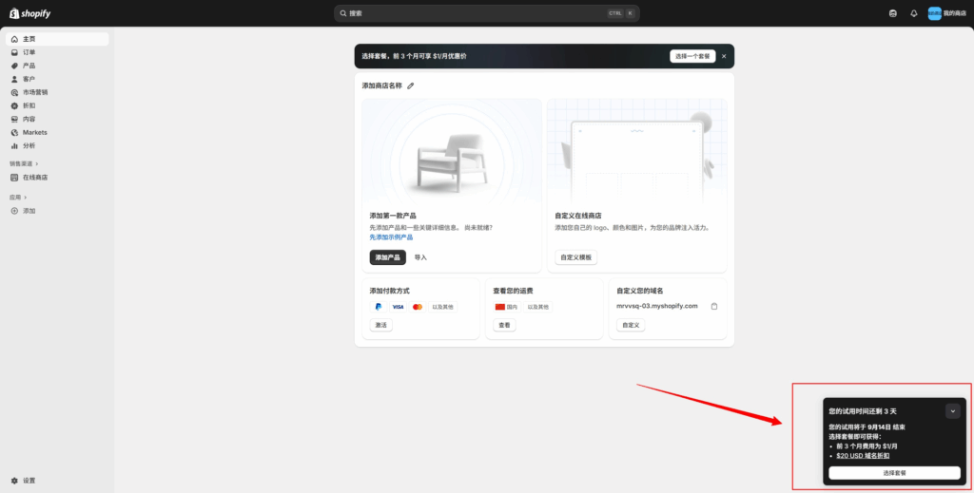Go to 产品 (Products) in the sidebar
The width and height of the screenshot is (974, 493).
point(29,66)
